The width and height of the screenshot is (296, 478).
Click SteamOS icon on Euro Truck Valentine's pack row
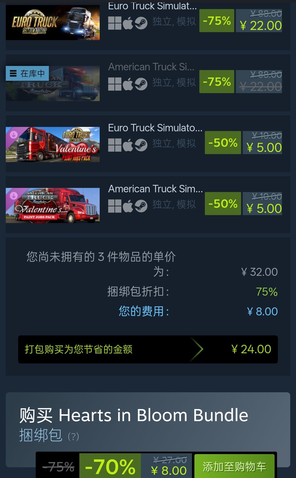[x=141, y=145]
